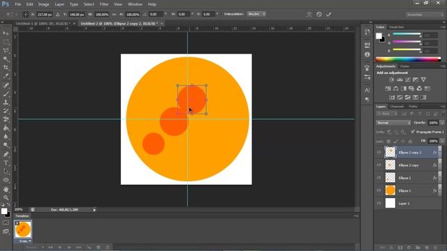Switch to the Untitled-1 document tab
Screen dimensions: 447x251
[x=43, y=24]
